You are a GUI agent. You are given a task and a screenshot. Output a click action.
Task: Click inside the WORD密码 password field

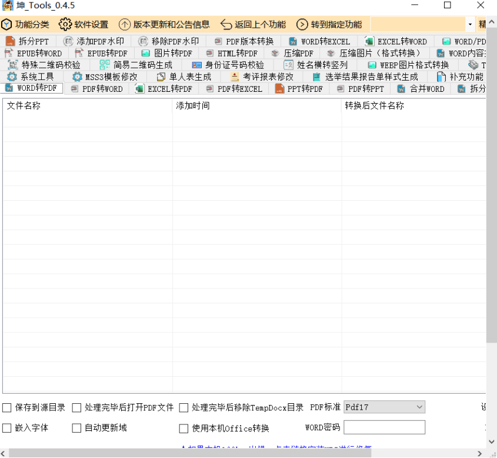pos(385,427)
